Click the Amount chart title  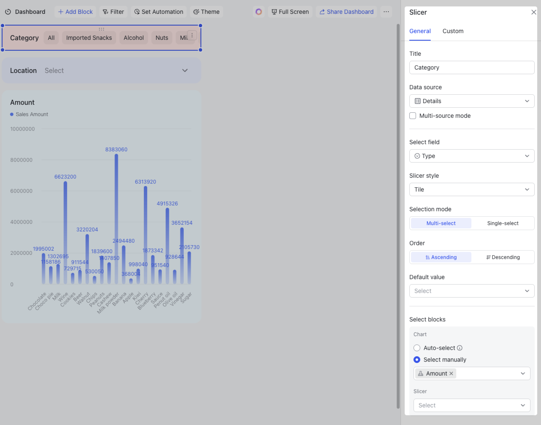[x=22, y=102]
